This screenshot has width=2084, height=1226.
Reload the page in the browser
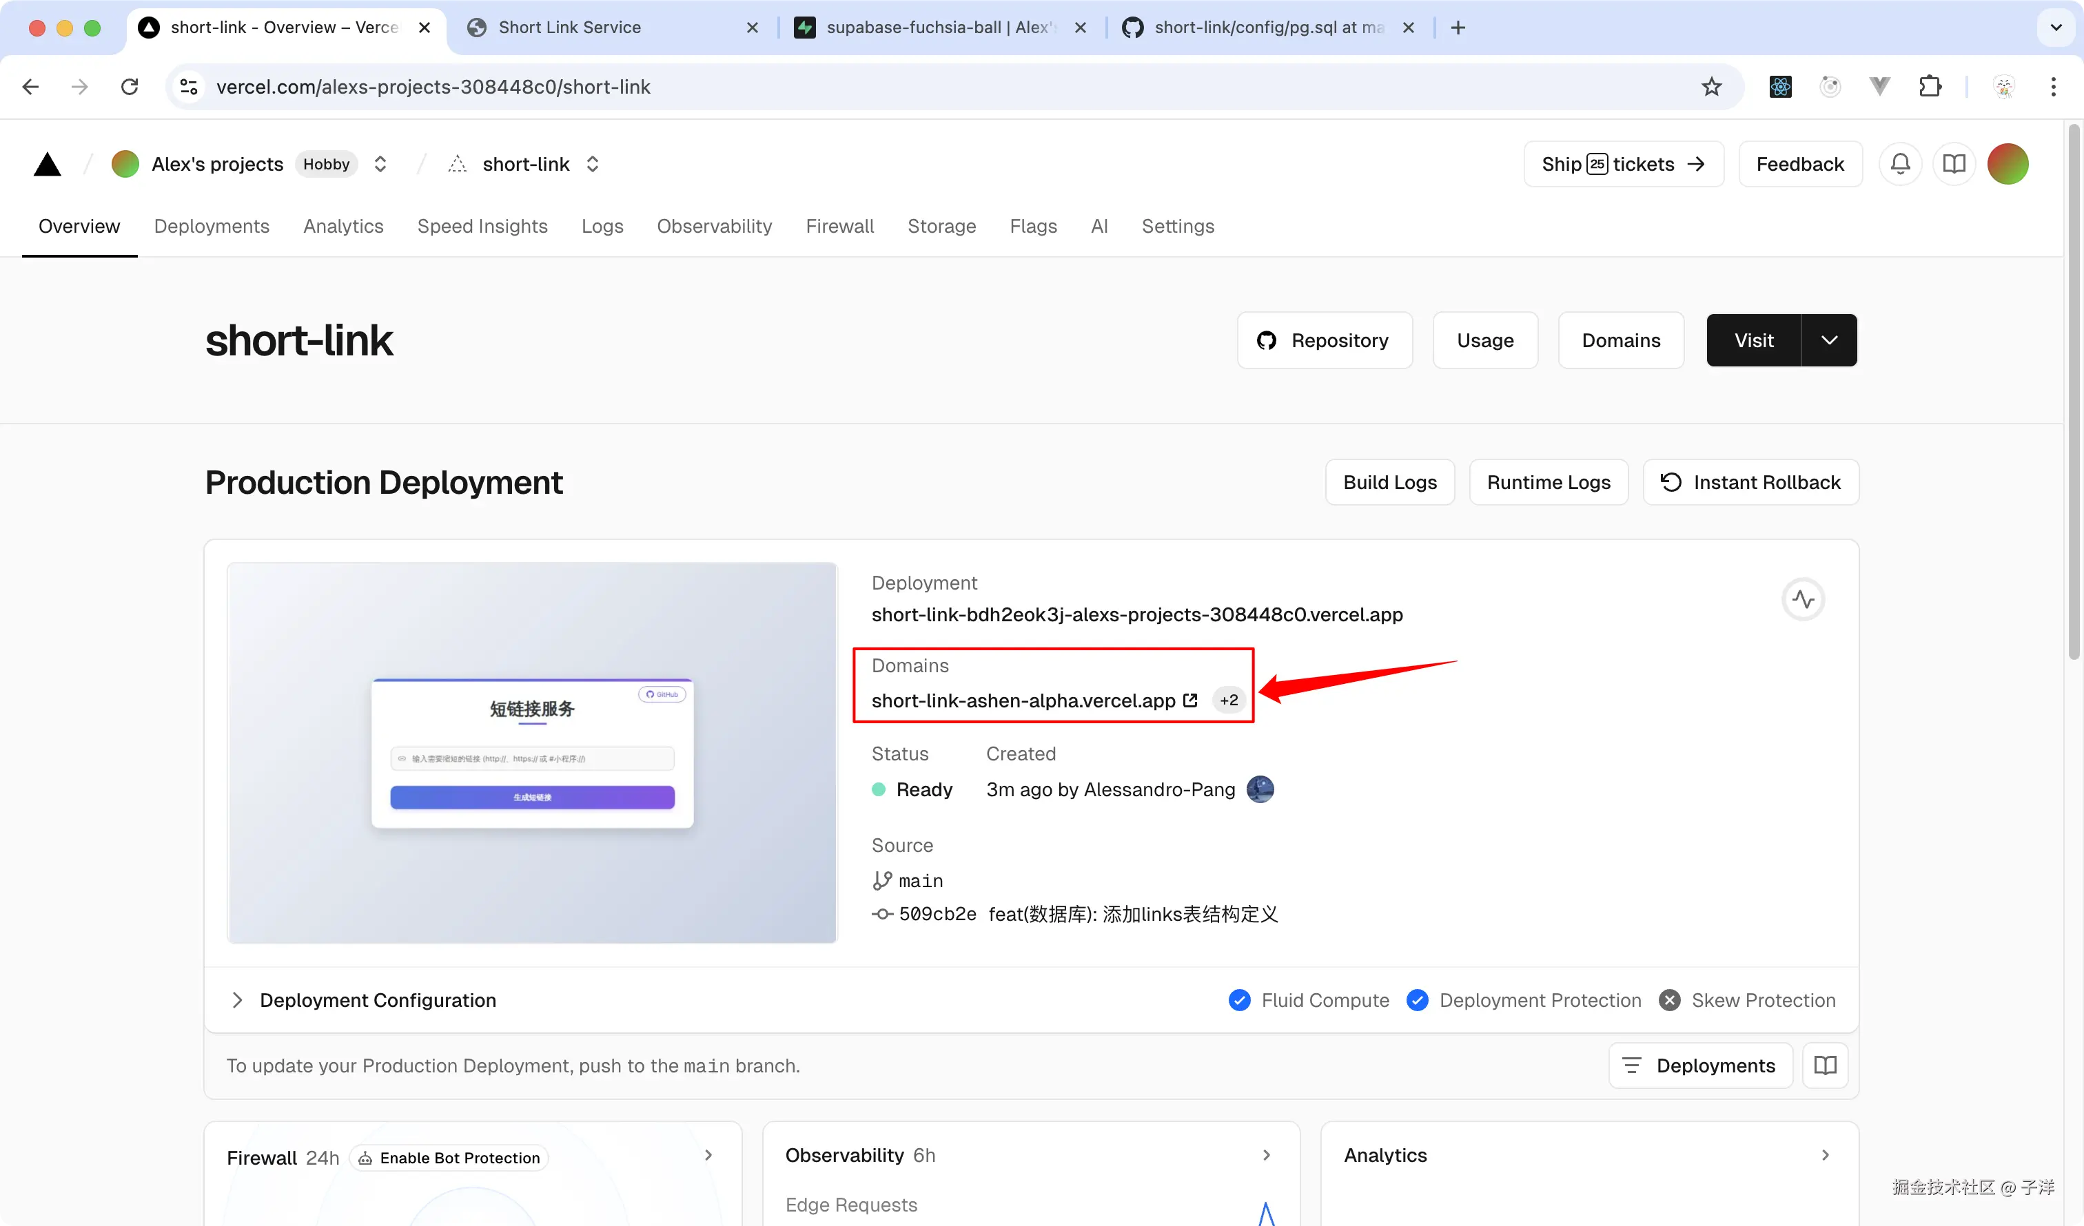click(130, 87)
